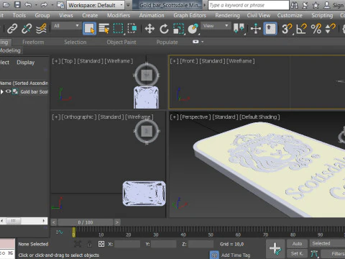Switch to the Selection ribbon tab
The height and width of the screenshot is (259, 345).
coord(75,42)
